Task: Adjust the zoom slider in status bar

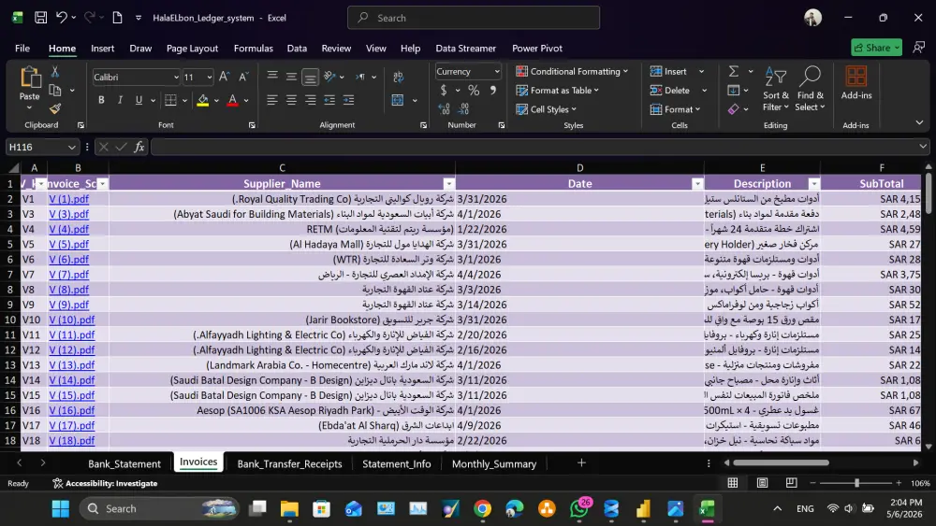Action: 856,482
